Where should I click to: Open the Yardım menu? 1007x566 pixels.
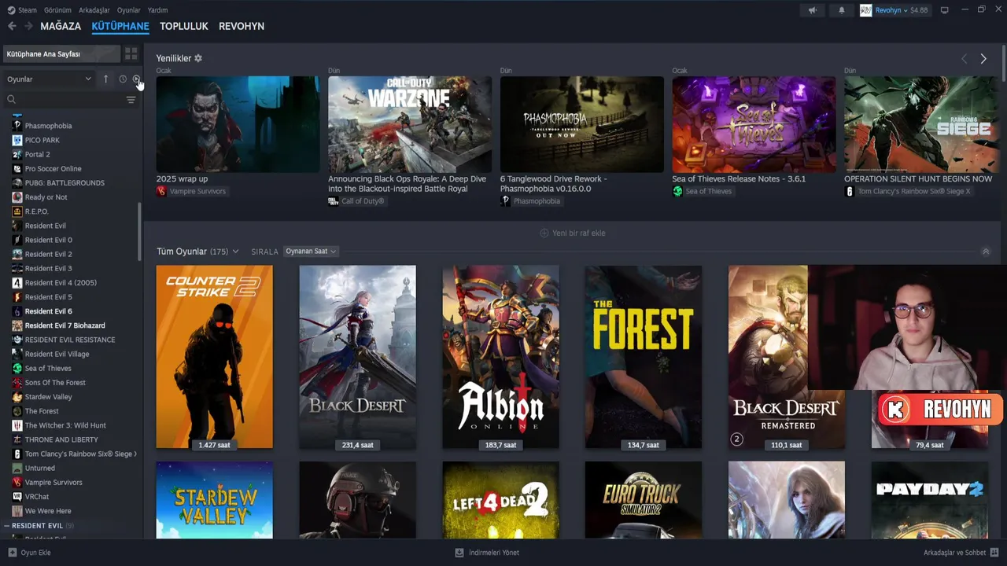[157, 10]
